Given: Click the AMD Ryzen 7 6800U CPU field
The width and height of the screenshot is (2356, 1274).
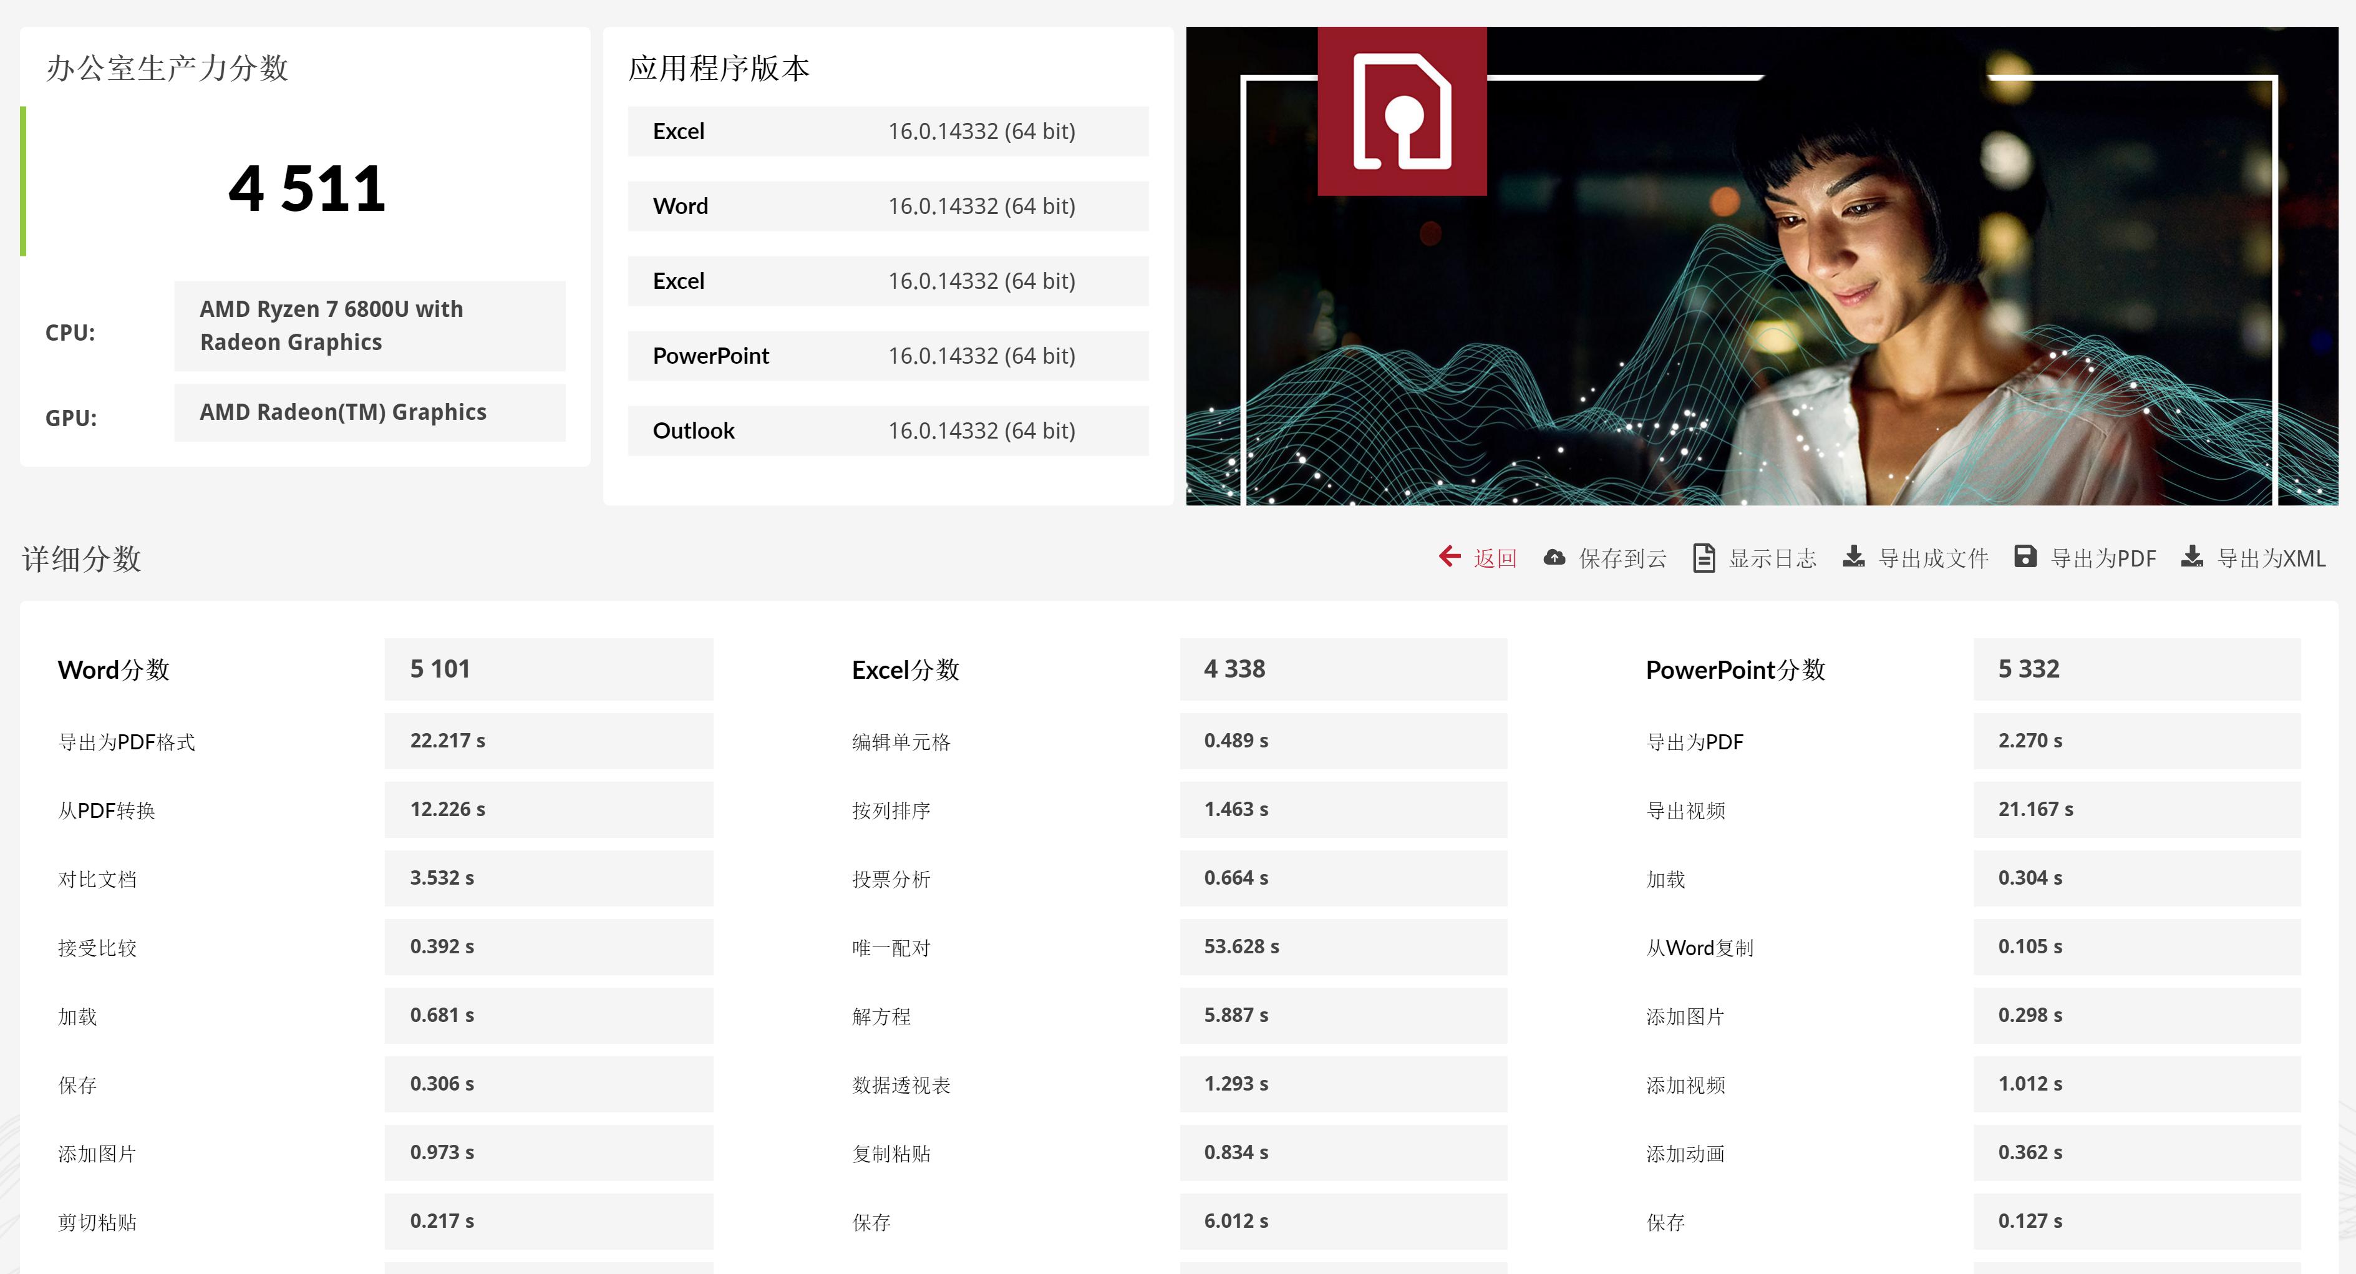Looking at the screenshot, I should pos(369,326).
